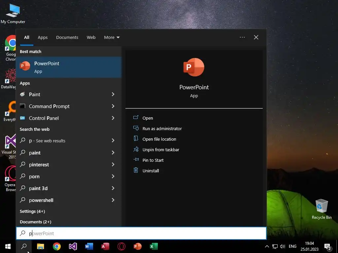Expand the 'powershell' suggestion arrow

(113, 200)
